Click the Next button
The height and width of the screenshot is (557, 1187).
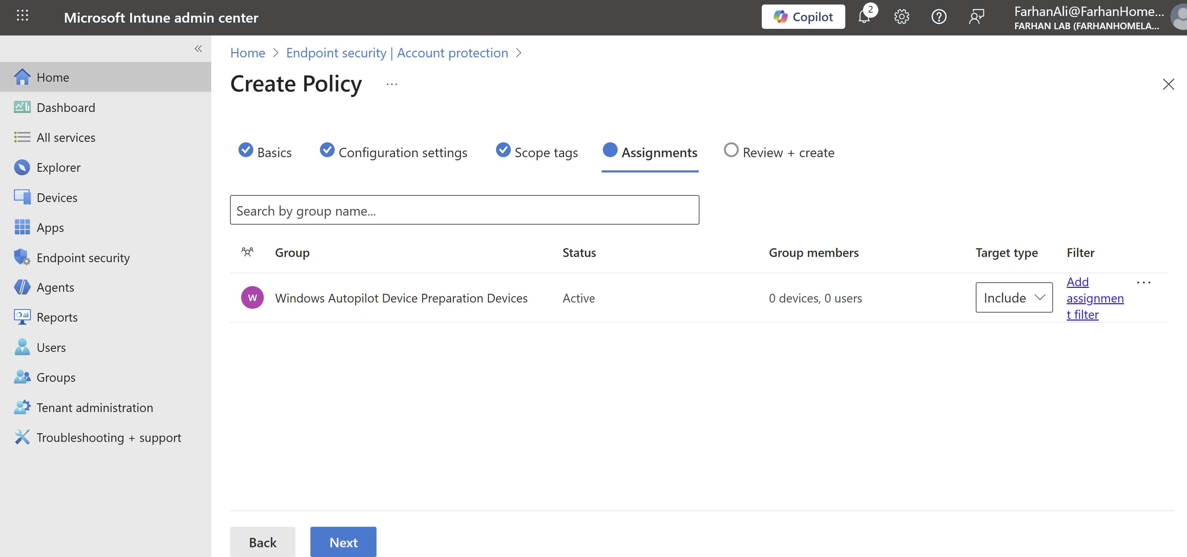pos(343,542)
